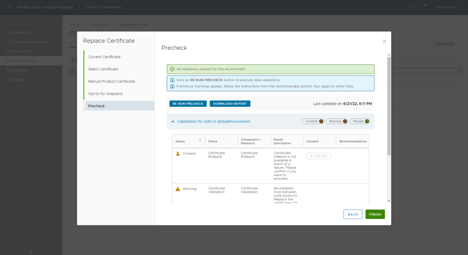Collapse Validations for vidm section chevron

(172, 122)
